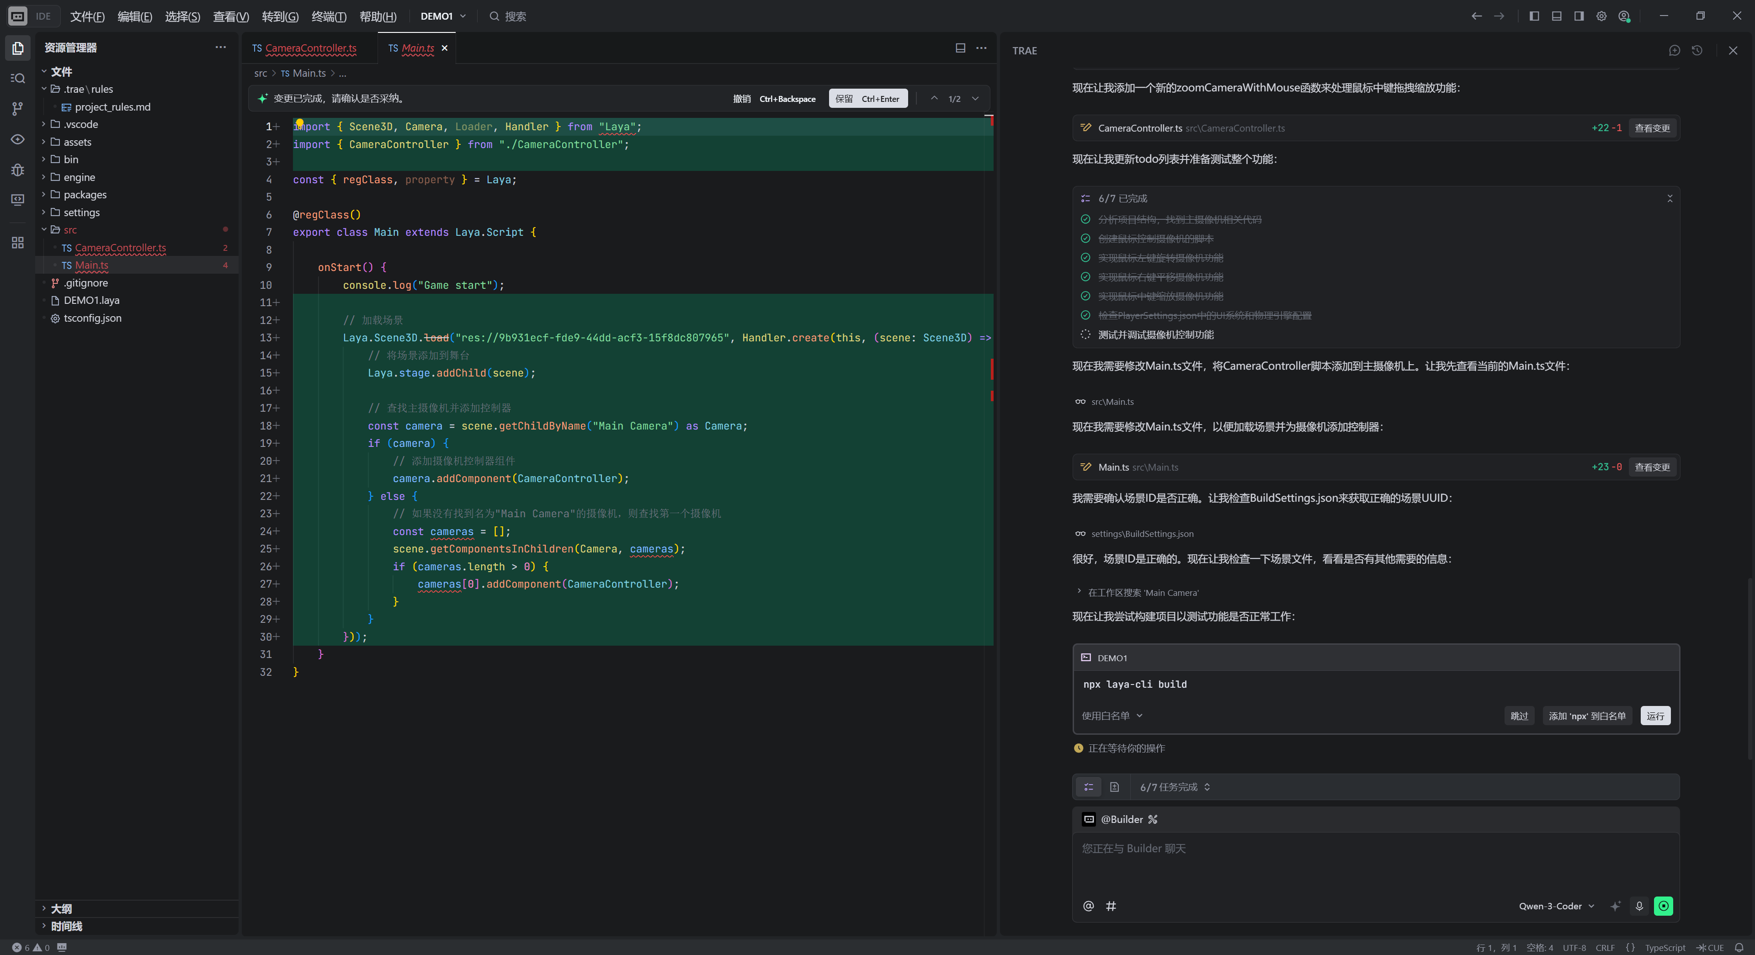Open the Debug sidebar icon
The height and width of the screenshot is (955, 1755).
18,170
